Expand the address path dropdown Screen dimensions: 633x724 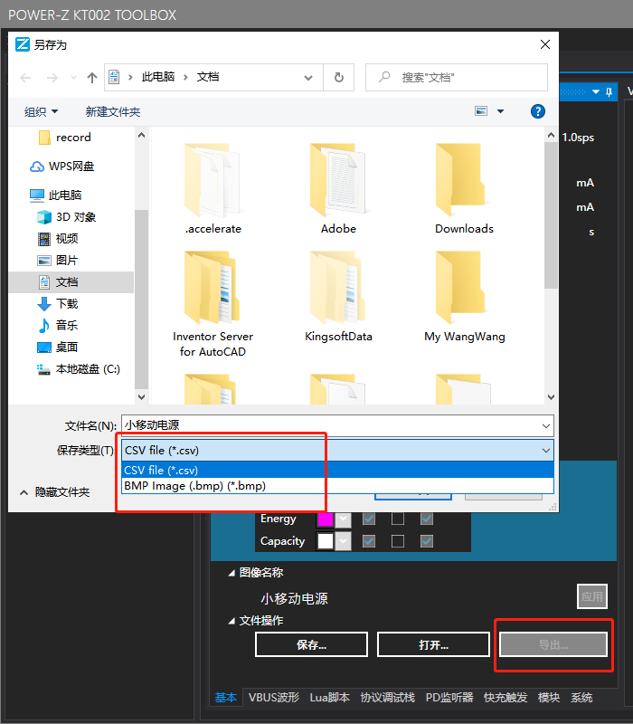coord(308,78)
